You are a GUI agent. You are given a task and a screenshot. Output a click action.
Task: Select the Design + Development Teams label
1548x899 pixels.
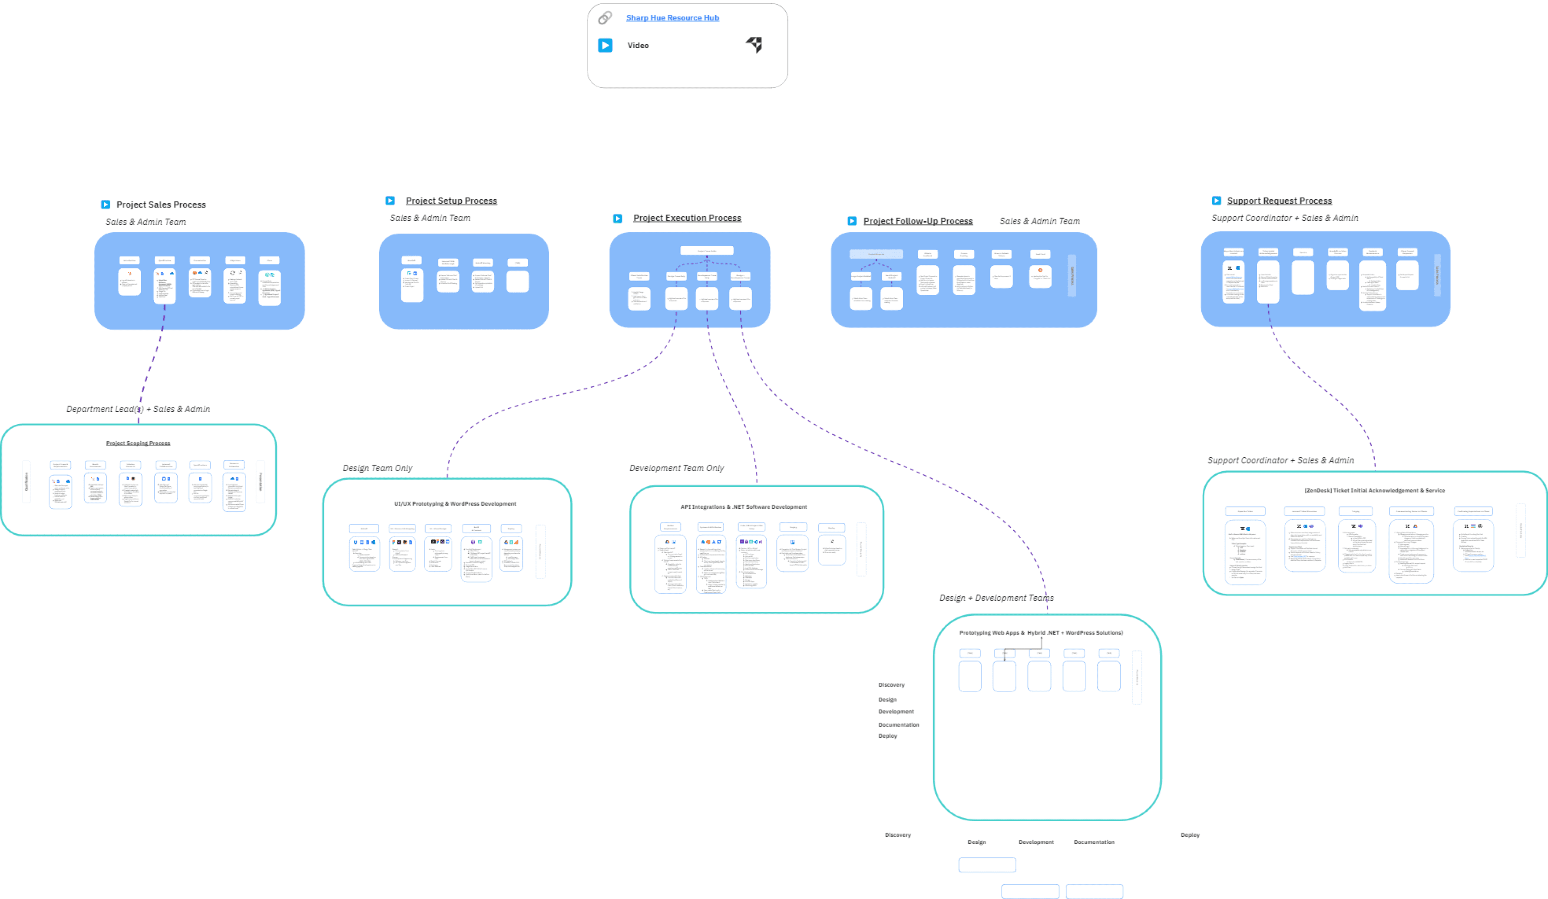(x=996, y=598)
